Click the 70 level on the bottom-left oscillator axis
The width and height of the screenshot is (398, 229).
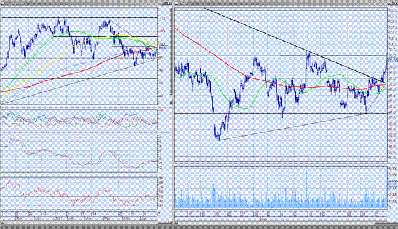161,187
